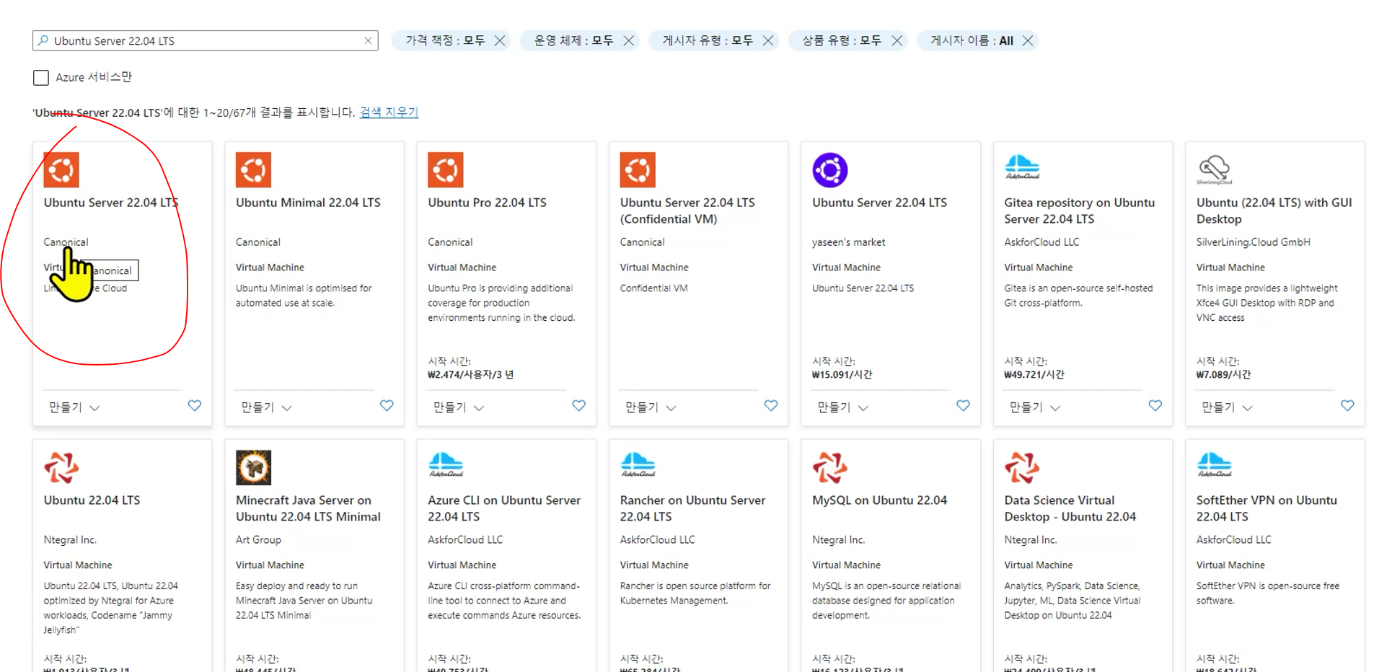
Task: Open the Ubuntu Minimal 22.04 LTS title
Action: [308, 203]
